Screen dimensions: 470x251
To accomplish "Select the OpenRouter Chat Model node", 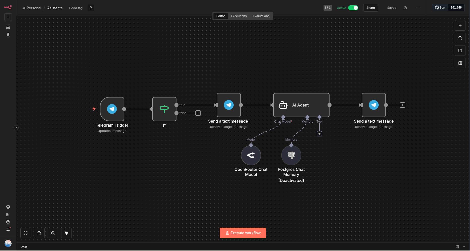I will click(251, 155).
